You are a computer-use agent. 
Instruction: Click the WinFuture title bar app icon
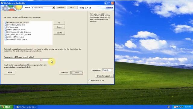[x=2, y=3]
